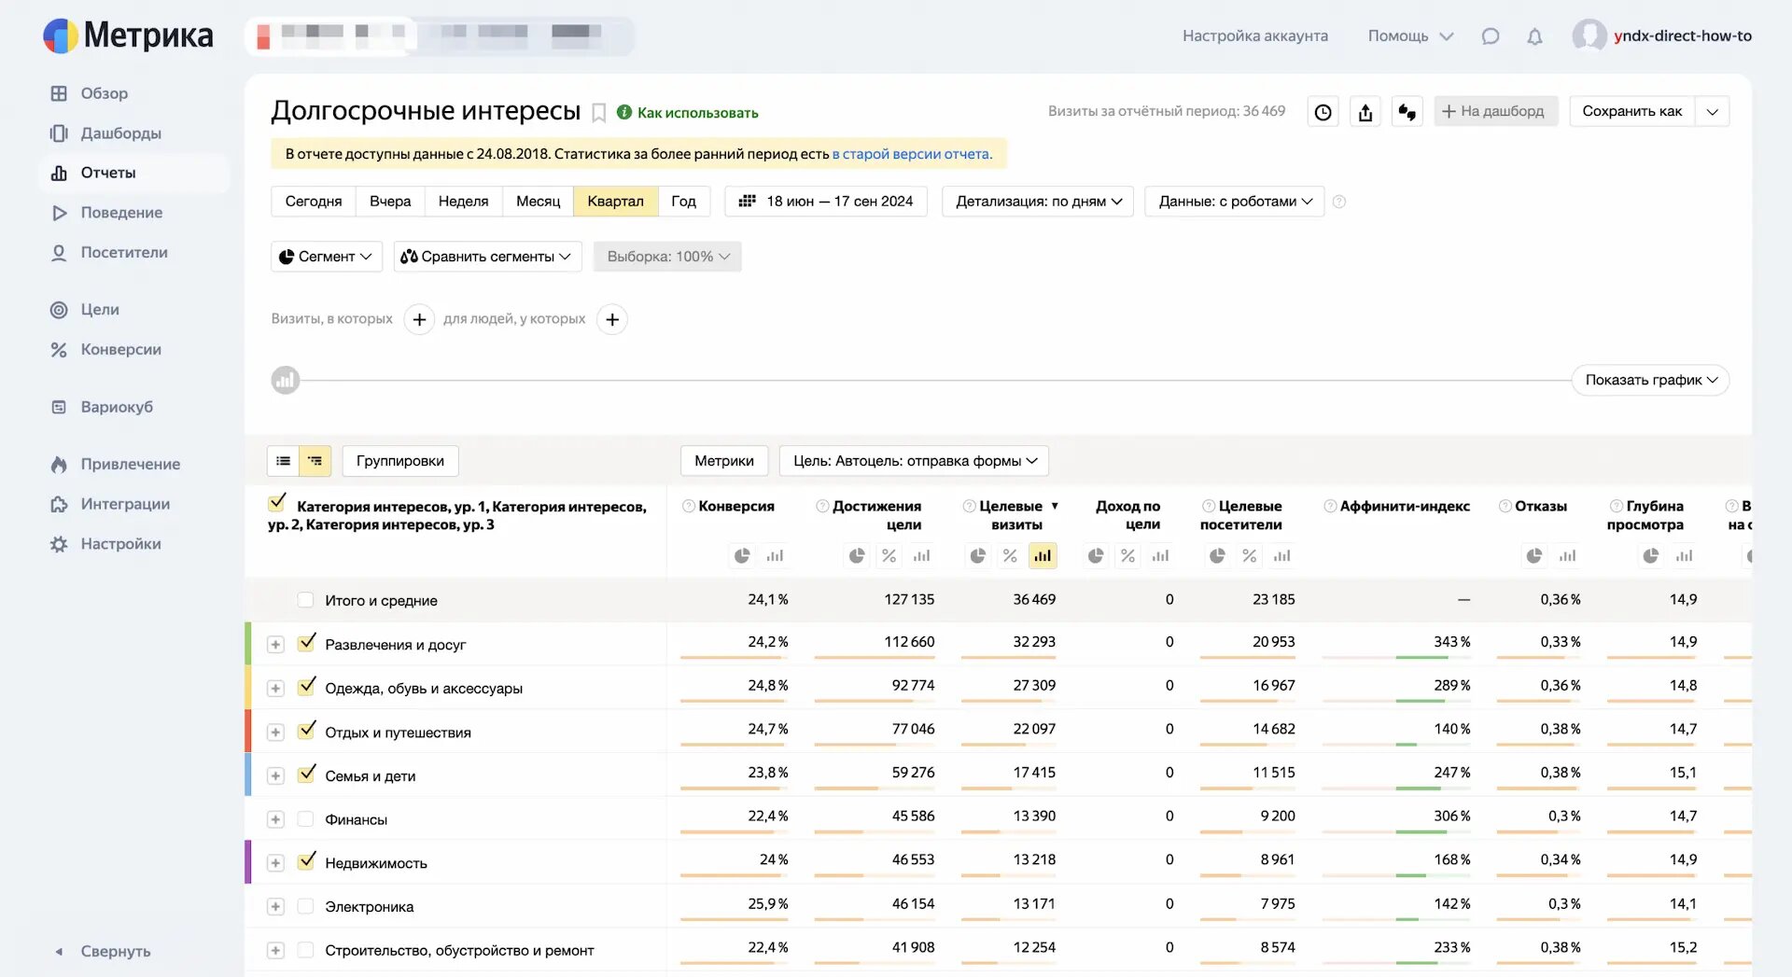
Task: Open Конверсии in the sidebar
Action: coord(120,349)
